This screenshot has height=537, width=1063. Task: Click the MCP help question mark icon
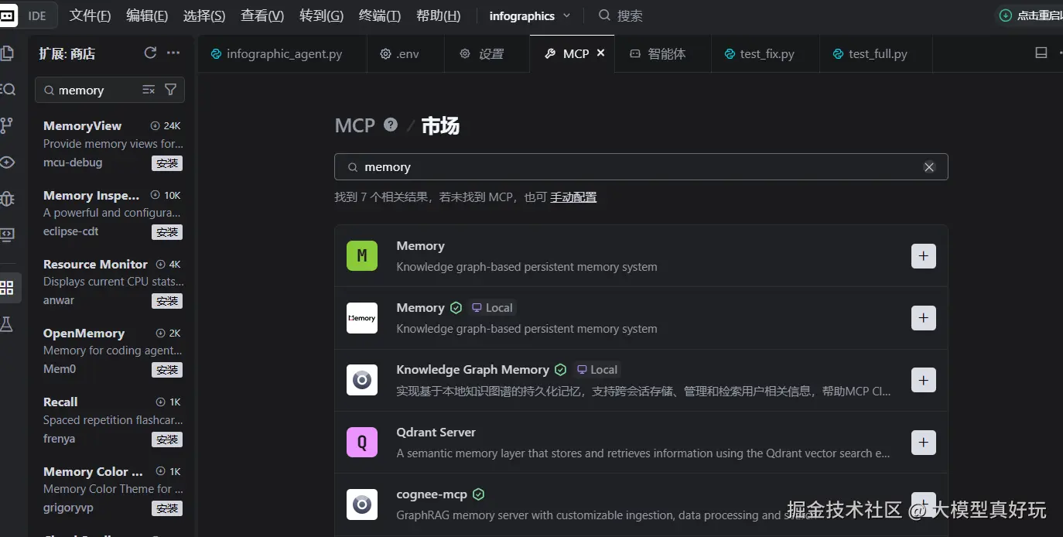coord(391,125)
